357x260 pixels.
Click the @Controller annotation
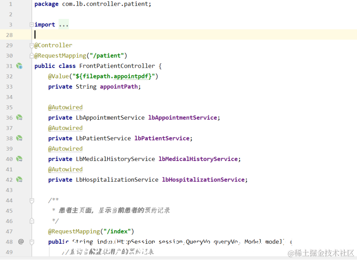pyautogui.click(x=53, y=45)
